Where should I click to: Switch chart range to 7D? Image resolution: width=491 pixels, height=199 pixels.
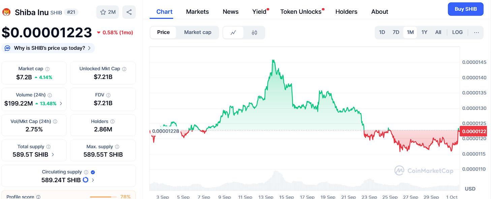coord(396,32)
